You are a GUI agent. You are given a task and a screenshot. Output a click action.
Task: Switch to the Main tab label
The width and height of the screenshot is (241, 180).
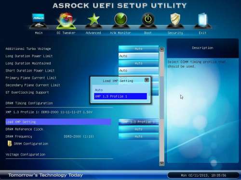[39, 33]
